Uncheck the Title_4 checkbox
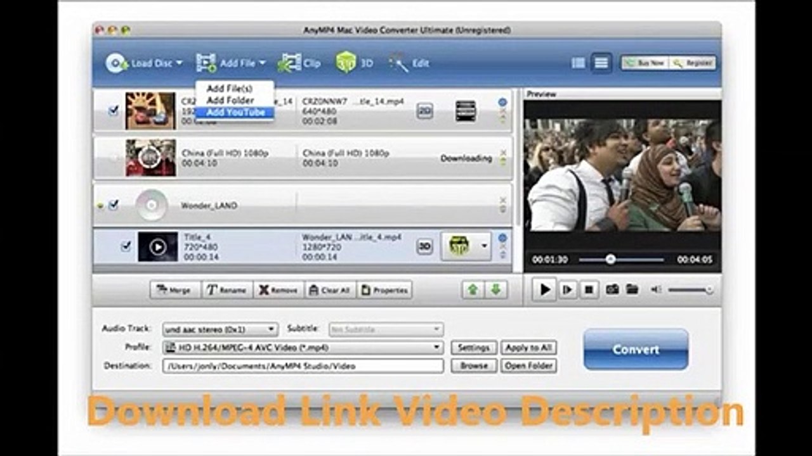The width and height of the screenshot is (812, 456). [x=126, y=246]
